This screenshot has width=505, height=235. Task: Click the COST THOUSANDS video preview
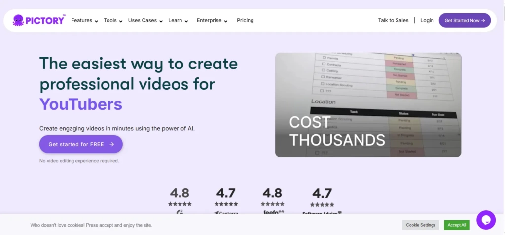368,105
